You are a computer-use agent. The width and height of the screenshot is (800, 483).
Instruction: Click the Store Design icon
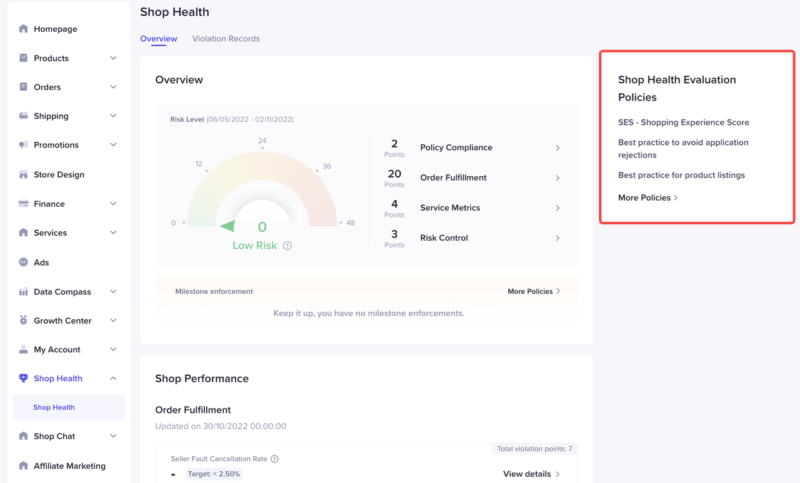coord(23,174)
